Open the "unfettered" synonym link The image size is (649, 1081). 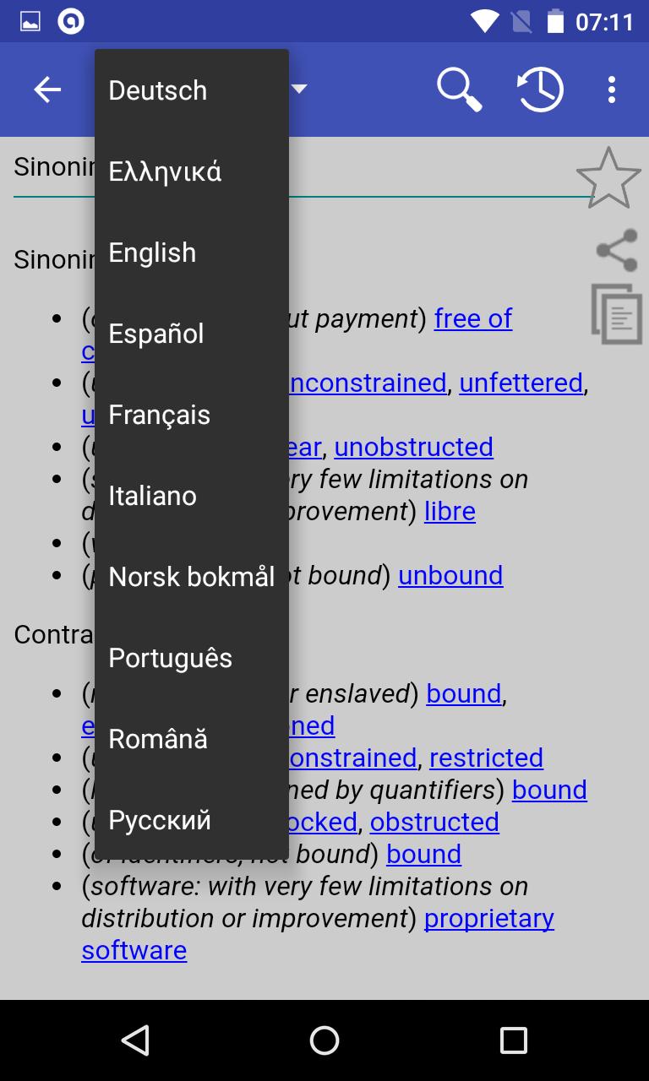521,383
